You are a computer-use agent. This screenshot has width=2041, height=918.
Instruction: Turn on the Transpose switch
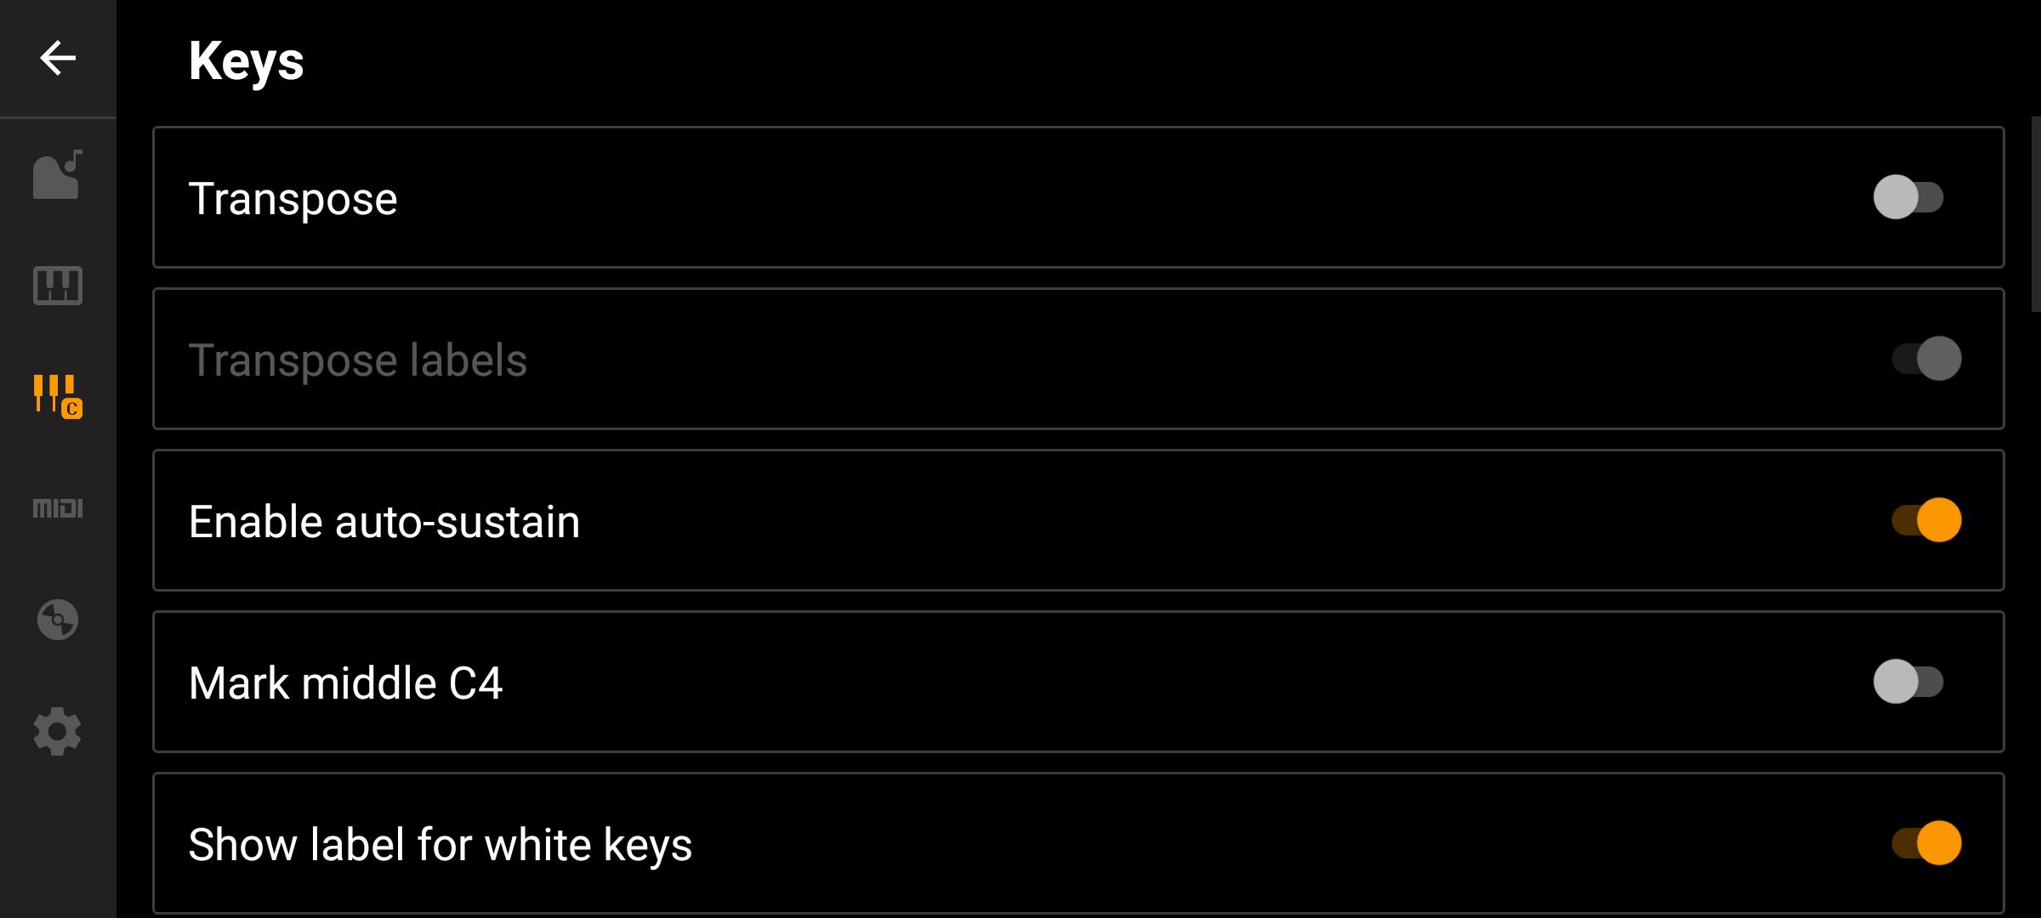pos(1908,197)
